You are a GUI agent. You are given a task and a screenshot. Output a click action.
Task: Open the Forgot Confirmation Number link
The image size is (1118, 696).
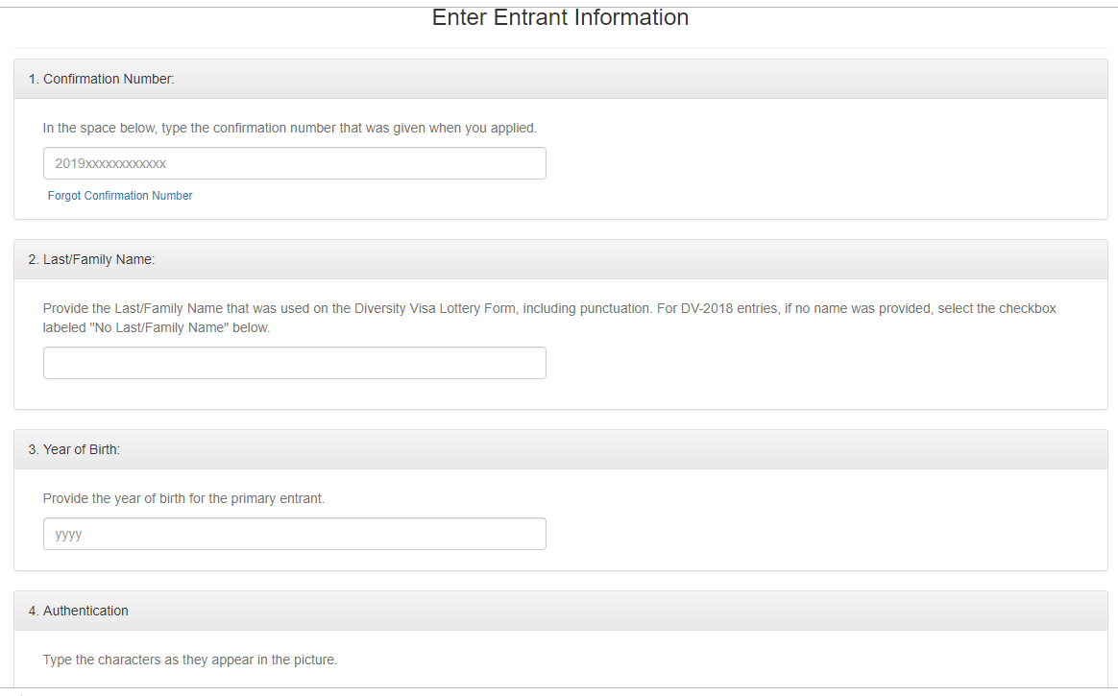click(120, 196)
